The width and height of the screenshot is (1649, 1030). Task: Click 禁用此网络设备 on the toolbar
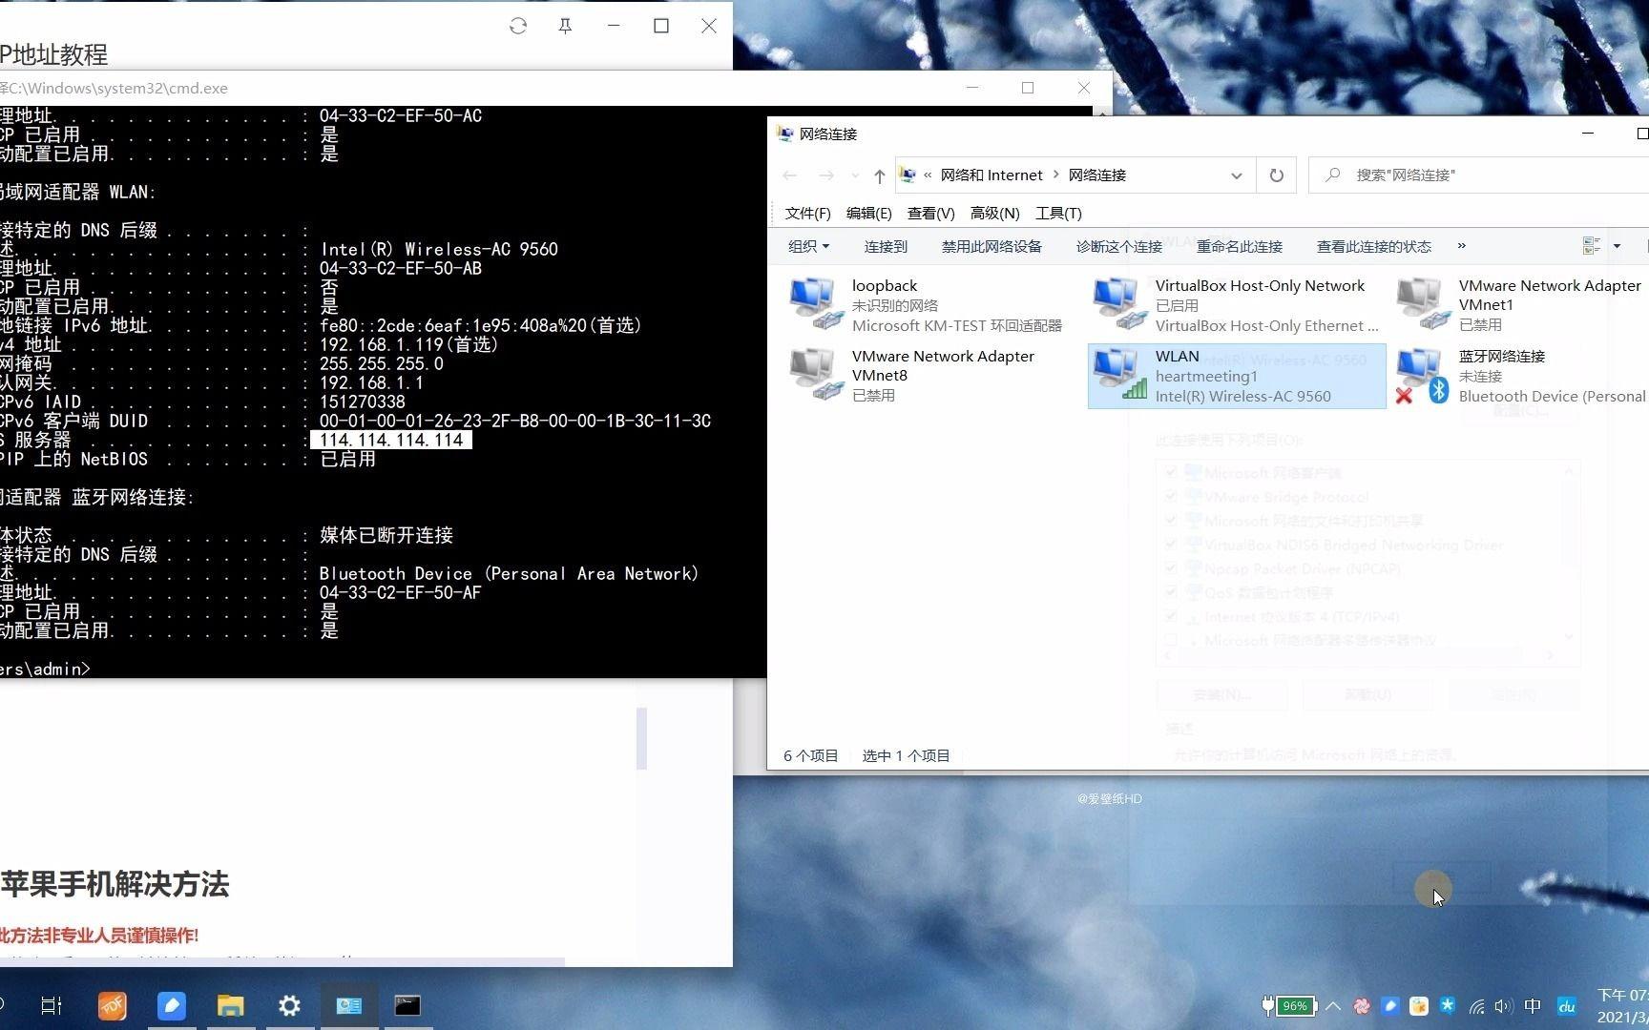point(991,246)
